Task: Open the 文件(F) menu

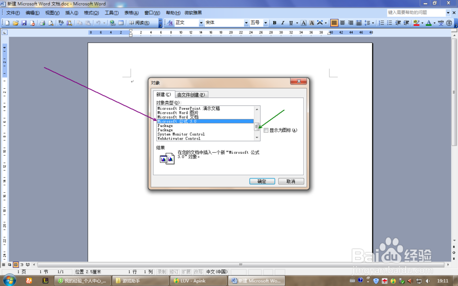Action: [13, 12]
